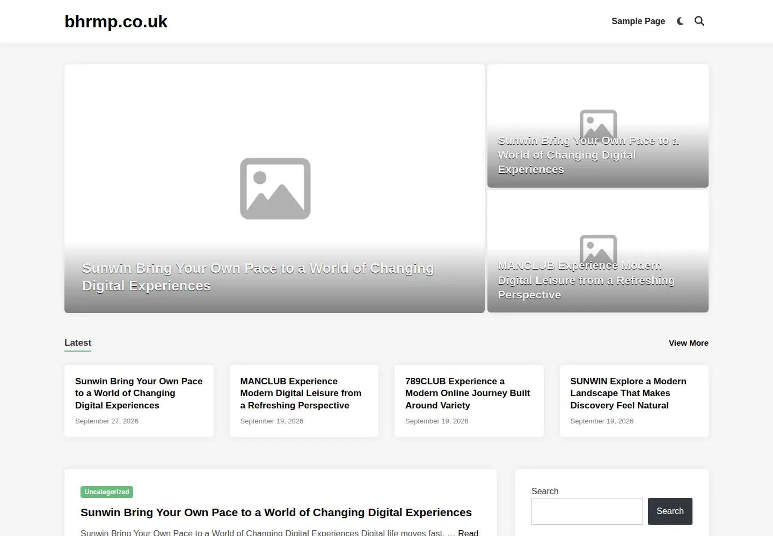Toggle dark mode with the moon icon
773x536 pixels.
pos(680,21)
